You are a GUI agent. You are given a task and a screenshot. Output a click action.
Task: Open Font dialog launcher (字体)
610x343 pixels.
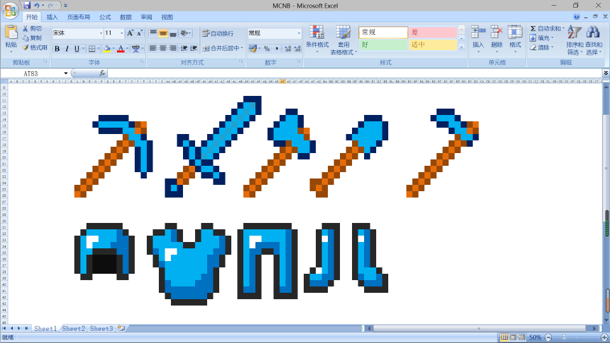[142, 62]
